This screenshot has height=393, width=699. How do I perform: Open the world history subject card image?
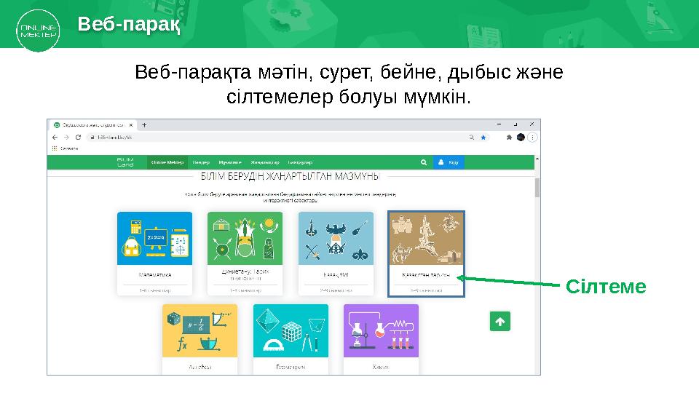click(x=245, y=239)
